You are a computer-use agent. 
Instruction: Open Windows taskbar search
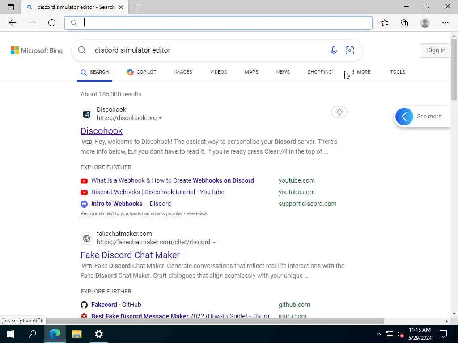[32, 334]
